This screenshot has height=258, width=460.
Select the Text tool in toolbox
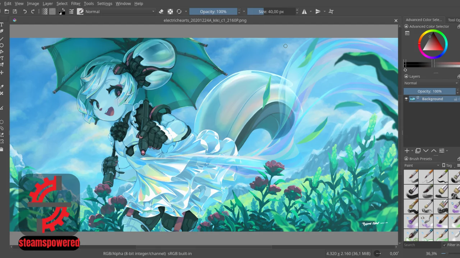click(x=2, y=24)
